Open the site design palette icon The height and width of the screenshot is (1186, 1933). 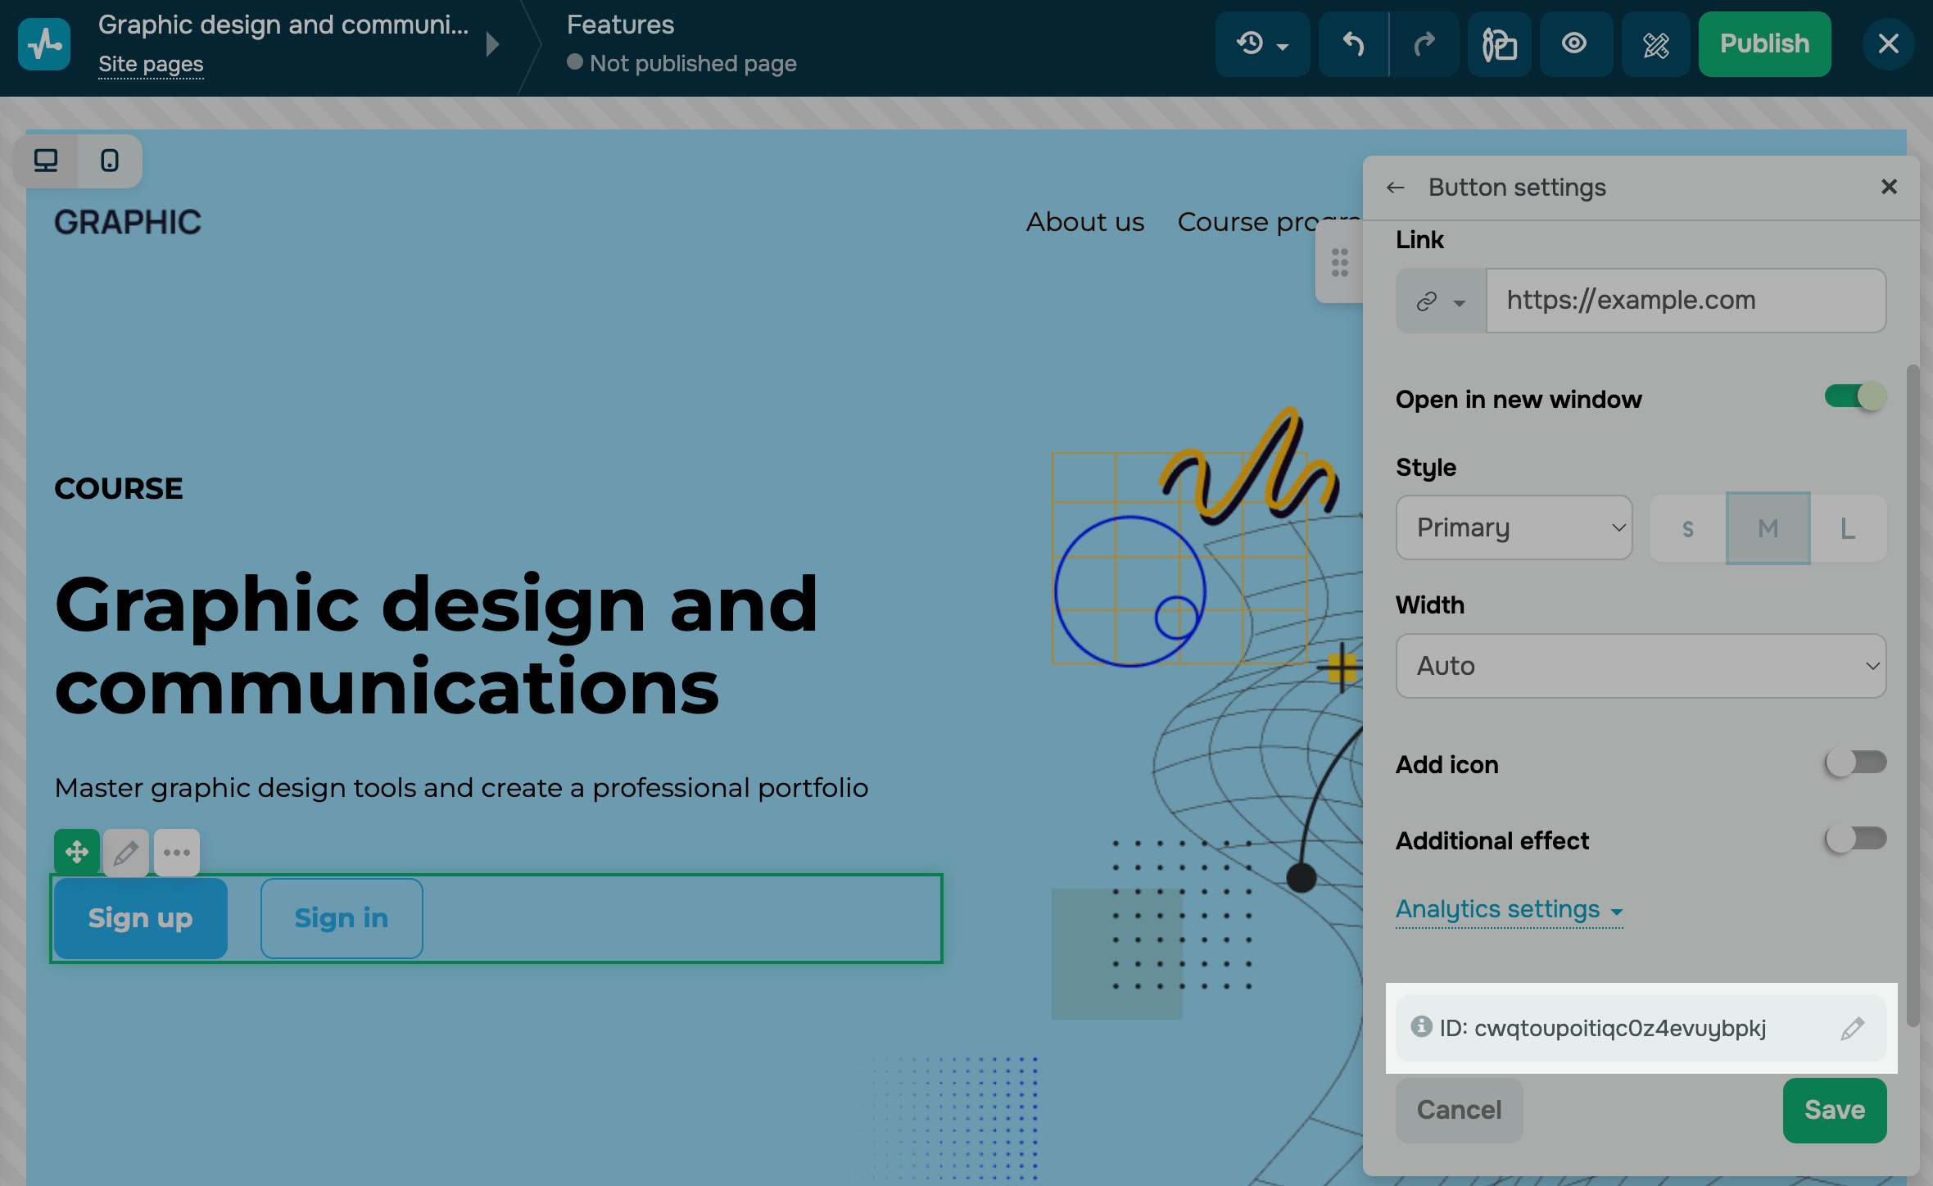pos(1499,44)
